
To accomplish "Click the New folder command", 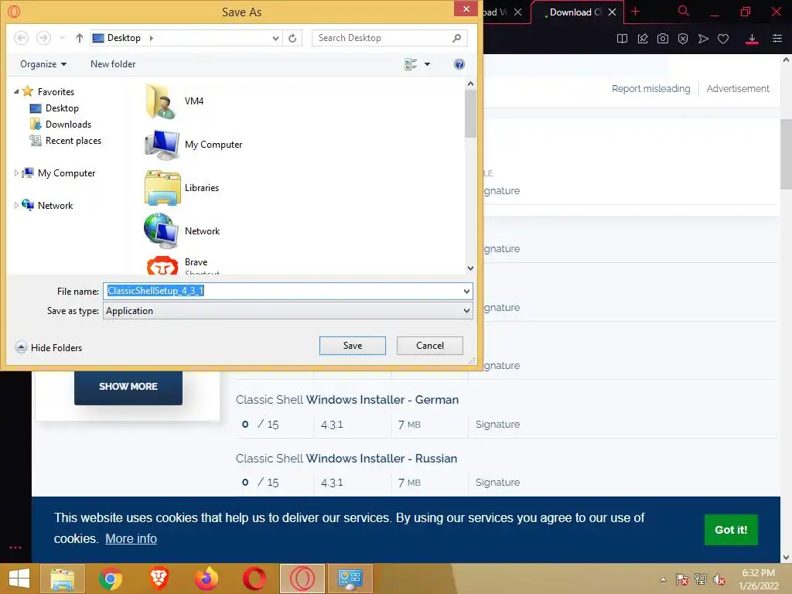I will click(113, 64).
